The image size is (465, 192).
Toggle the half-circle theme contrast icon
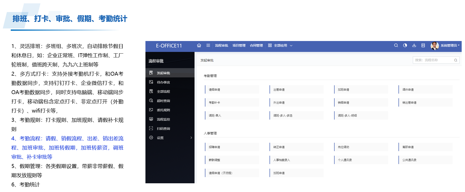[x=405, y=45]
